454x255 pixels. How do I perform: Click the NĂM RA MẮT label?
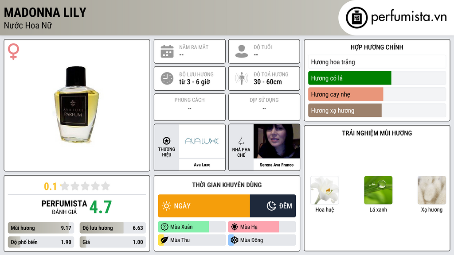194,47
